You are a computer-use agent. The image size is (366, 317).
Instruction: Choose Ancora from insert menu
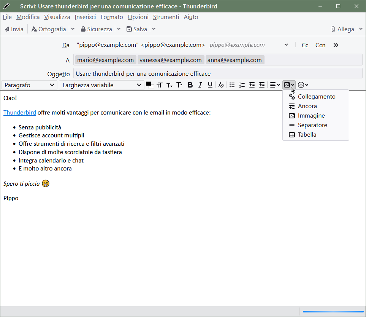[315, 106]
